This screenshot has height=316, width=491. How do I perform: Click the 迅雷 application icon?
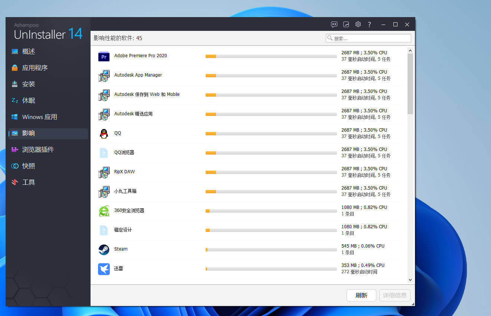[104, 269]
